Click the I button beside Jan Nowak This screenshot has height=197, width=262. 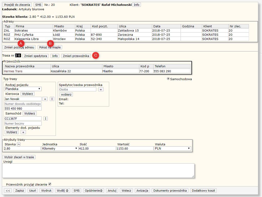(x=52, y=99)
